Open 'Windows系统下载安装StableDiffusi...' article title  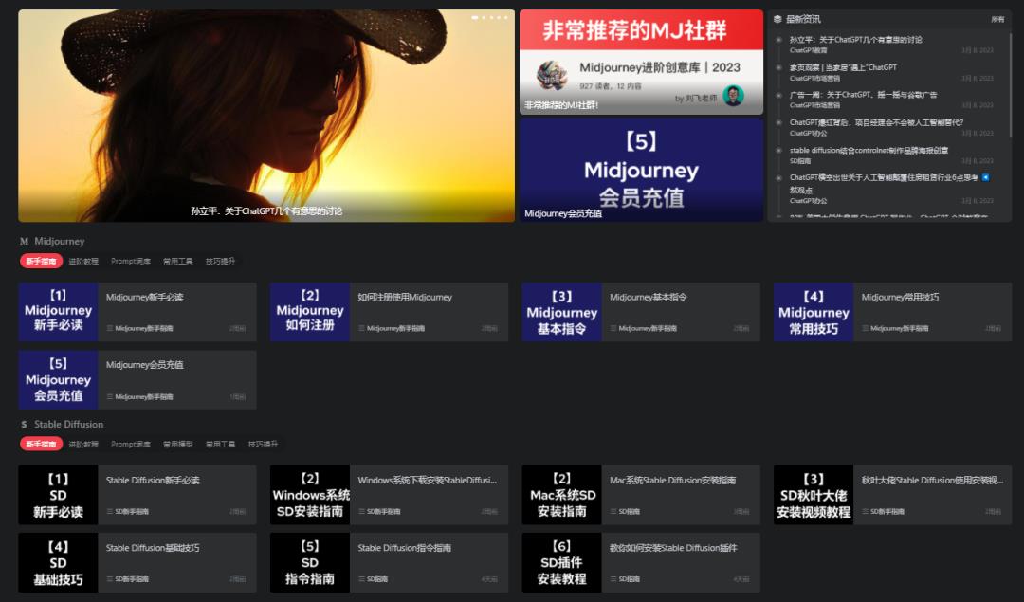(427, 480)
